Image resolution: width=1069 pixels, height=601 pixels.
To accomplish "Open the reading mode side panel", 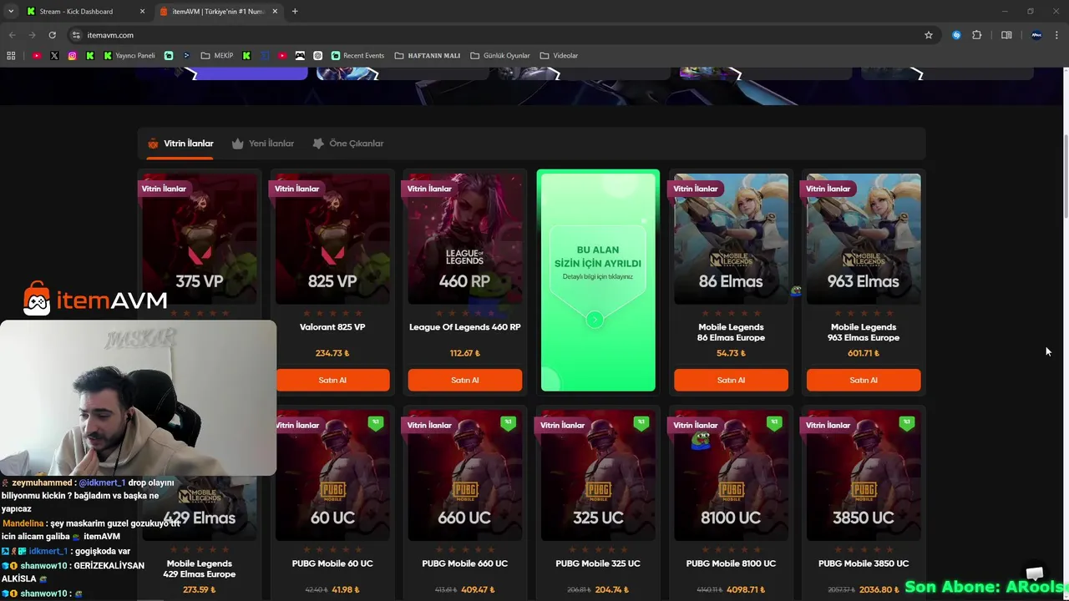I will pyautogui.click(x=1006, y=35).
